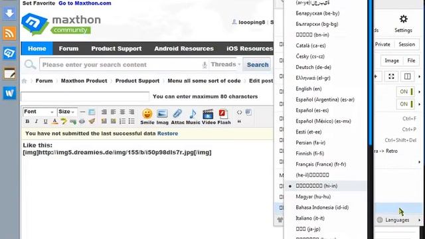Viewport: 425px width, 239px height.
Task: Open the font color icon
Action: [54, 121]
